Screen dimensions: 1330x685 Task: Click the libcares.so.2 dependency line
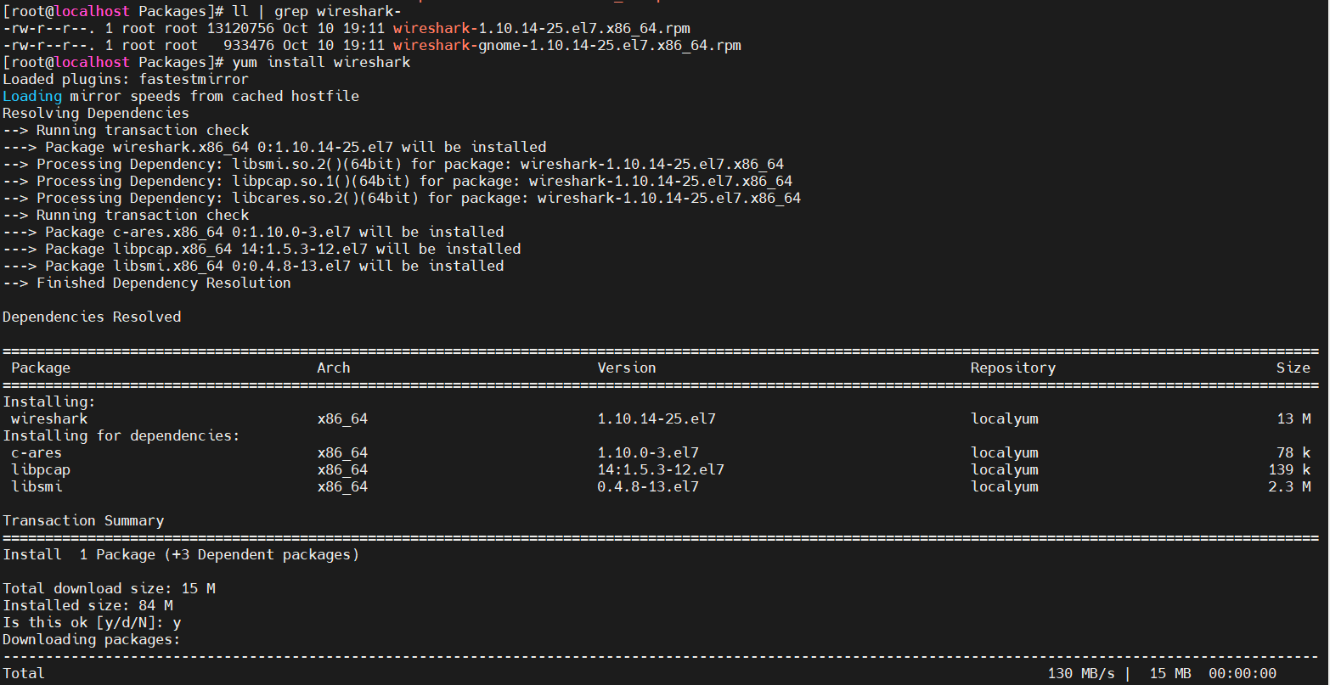402,198
